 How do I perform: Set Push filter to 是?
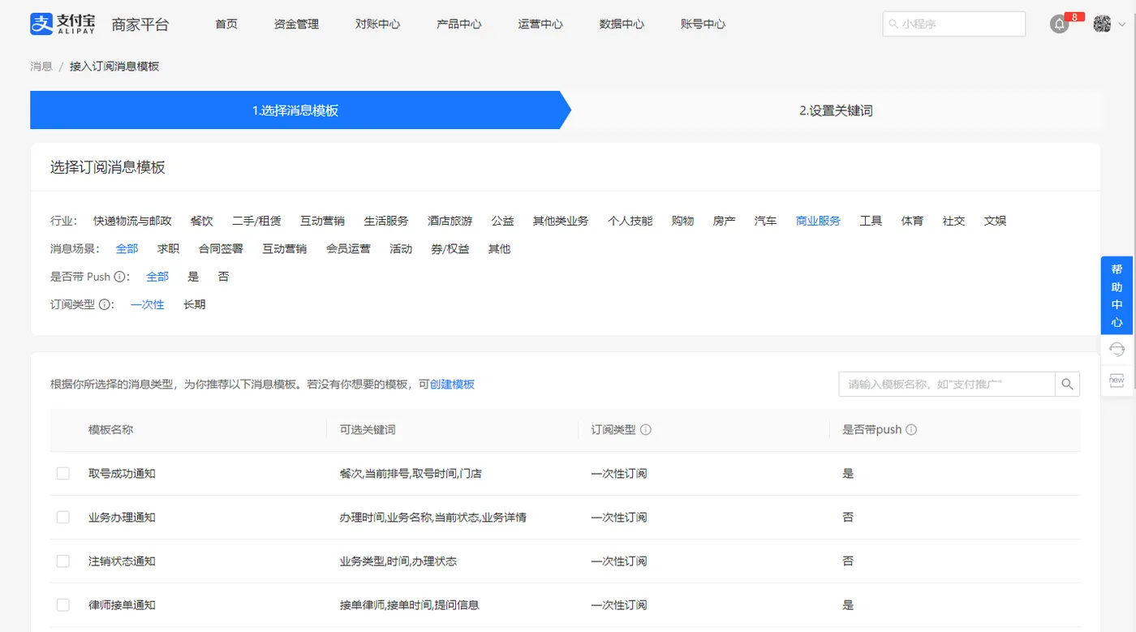pyautogui.click(x=193, y=277)
